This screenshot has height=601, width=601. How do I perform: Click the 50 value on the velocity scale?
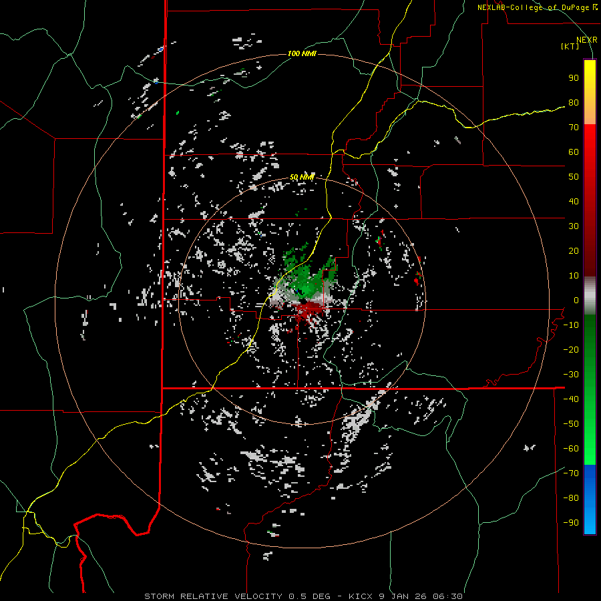click(x=574, y=177)
